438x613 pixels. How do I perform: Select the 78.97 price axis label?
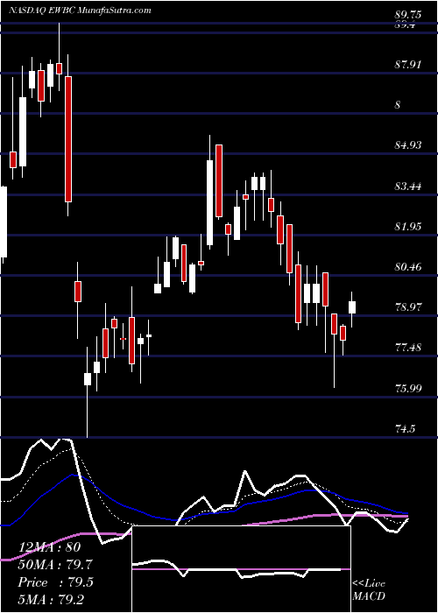click(x=408, y=307)
